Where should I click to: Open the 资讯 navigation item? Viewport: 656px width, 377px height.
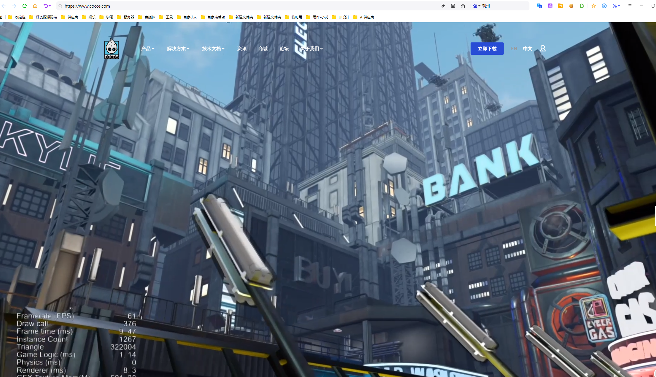tap(242, 49)
